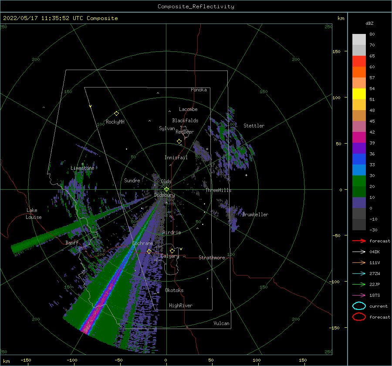
Task: Click the Innisfail label
Action: point(176,158)
